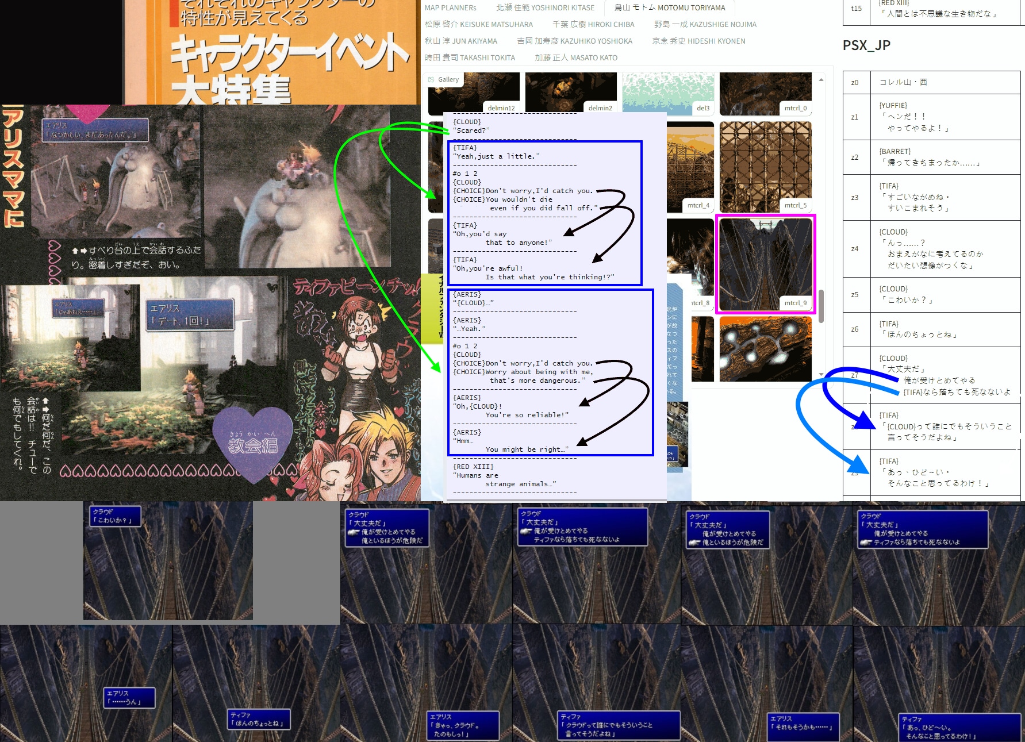This screenshot has height=742, width=1025.
Task: Switch to the HIROKI CHIBA tab
Action: [x=593, y=25]
